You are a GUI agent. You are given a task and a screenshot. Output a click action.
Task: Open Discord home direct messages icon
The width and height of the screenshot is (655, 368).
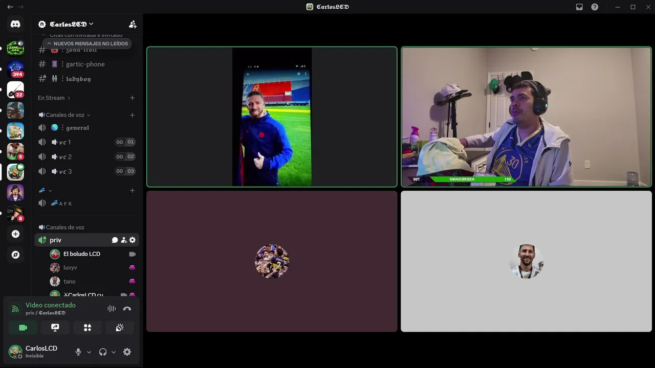coord(15,24)
